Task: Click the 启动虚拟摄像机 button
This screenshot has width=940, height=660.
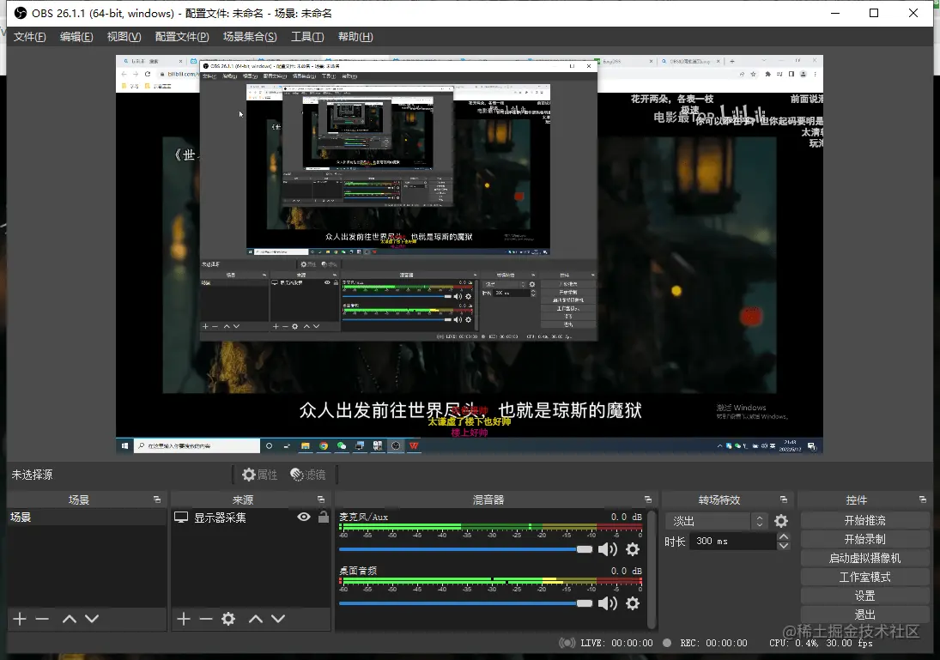Action: [x=864, y=558]
